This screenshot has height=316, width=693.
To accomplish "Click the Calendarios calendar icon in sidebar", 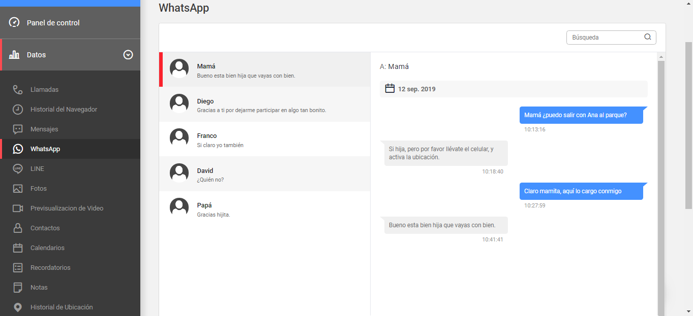I will [18, 248].
